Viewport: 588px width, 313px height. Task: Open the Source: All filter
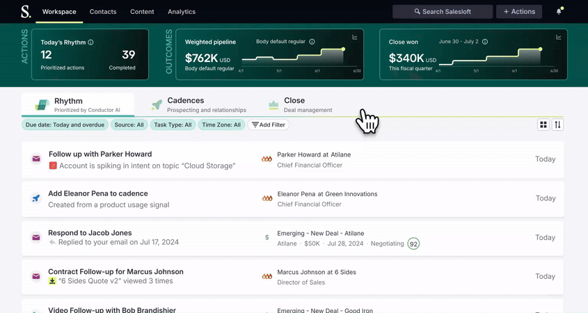pos(129,125)
